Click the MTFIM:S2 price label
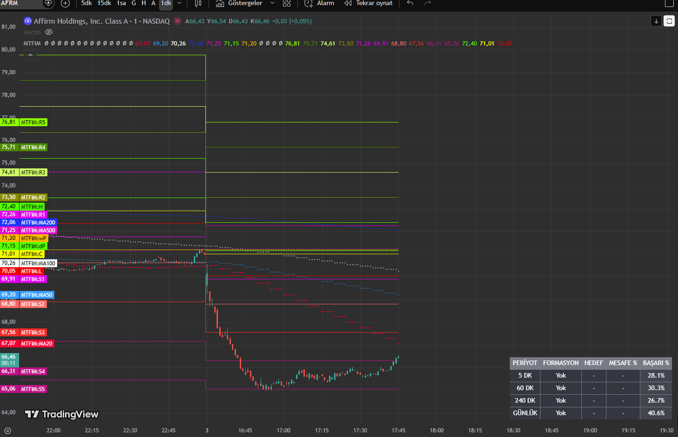The image size is (678, 437). click(33, 304)
